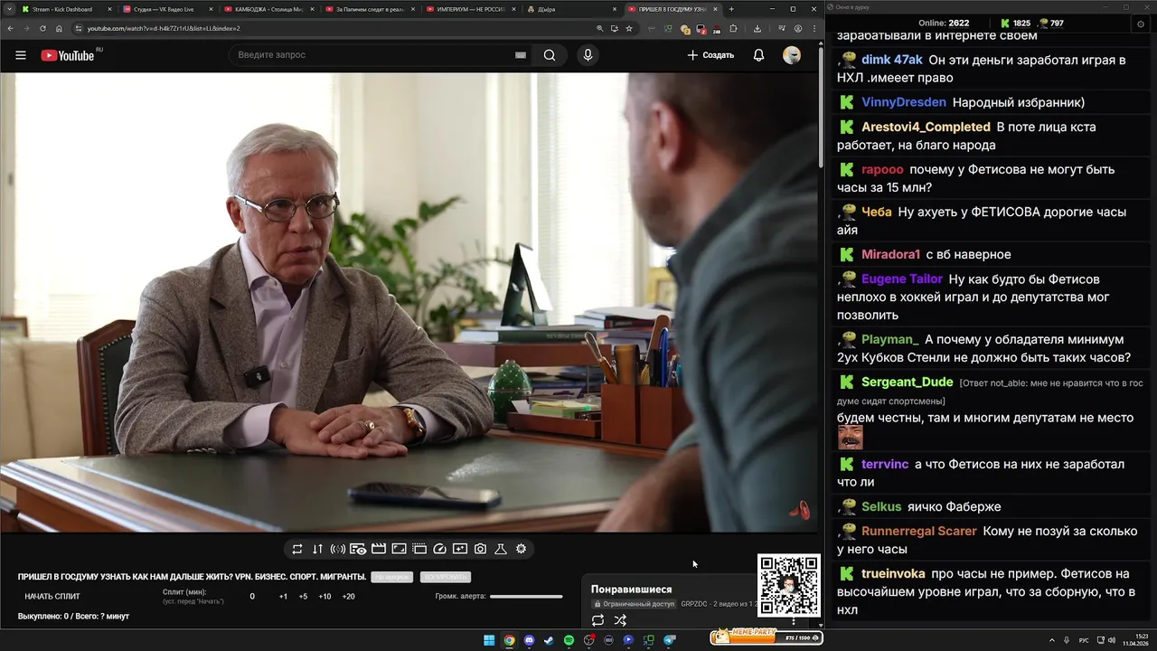Screen dimensions: 1157x651
Task: Click the clapperboard icon in the toolbar
Action: (379, 549)
